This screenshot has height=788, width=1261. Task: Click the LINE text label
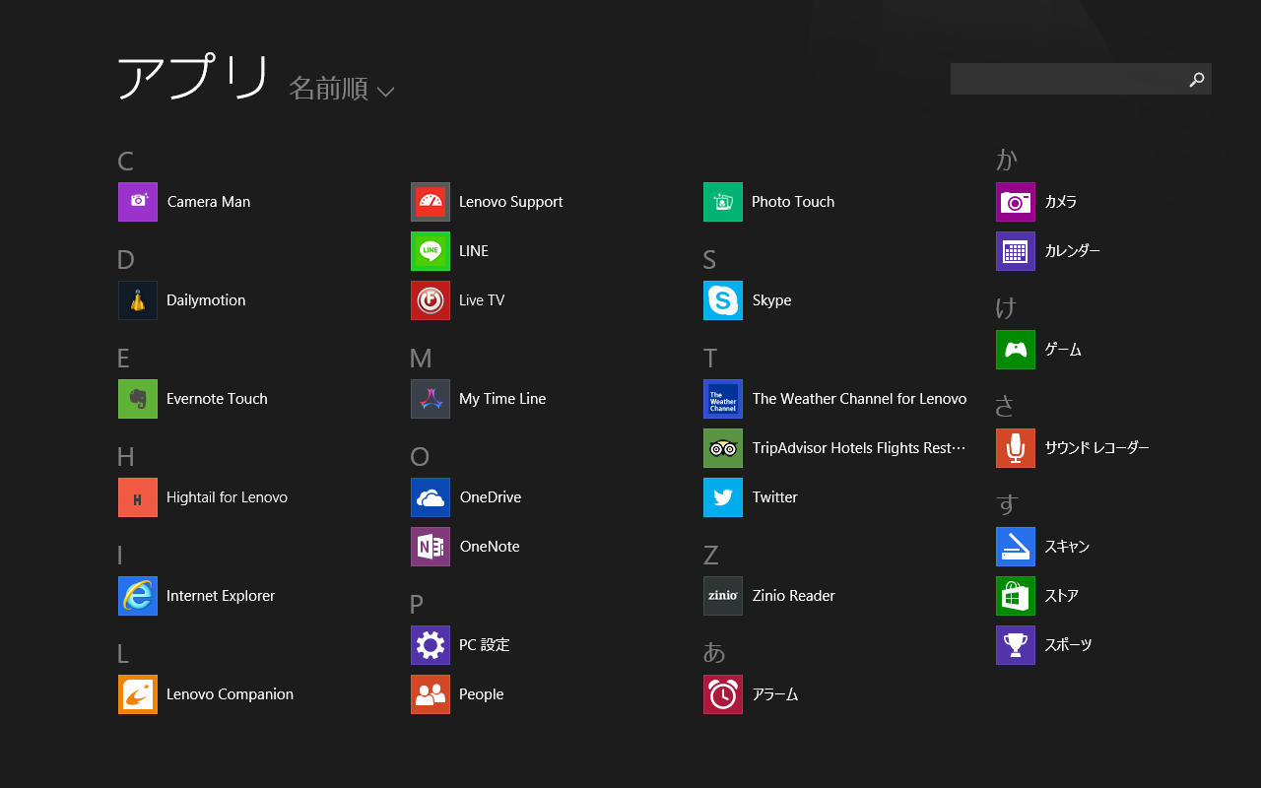474,251
